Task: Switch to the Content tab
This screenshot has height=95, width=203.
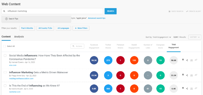Action: pos(6,37)
